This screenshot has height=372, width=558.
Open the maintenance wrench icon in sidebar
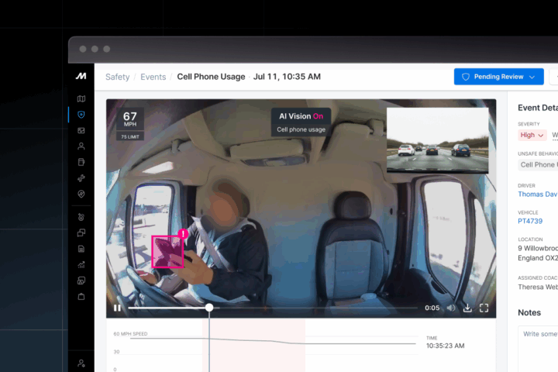coord(81,178)
